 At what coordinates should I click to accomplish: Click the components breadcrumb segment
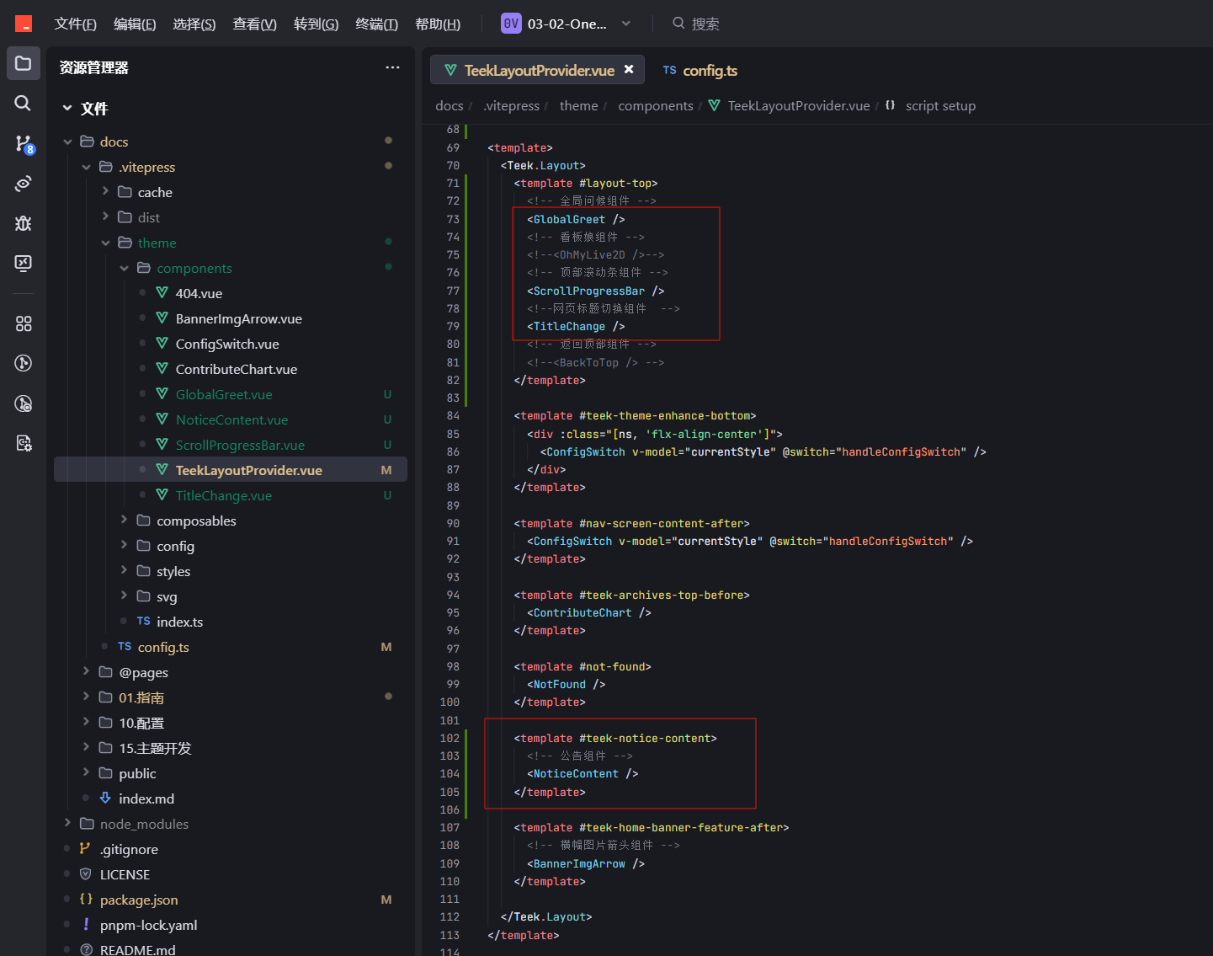(x=656, y=105)
